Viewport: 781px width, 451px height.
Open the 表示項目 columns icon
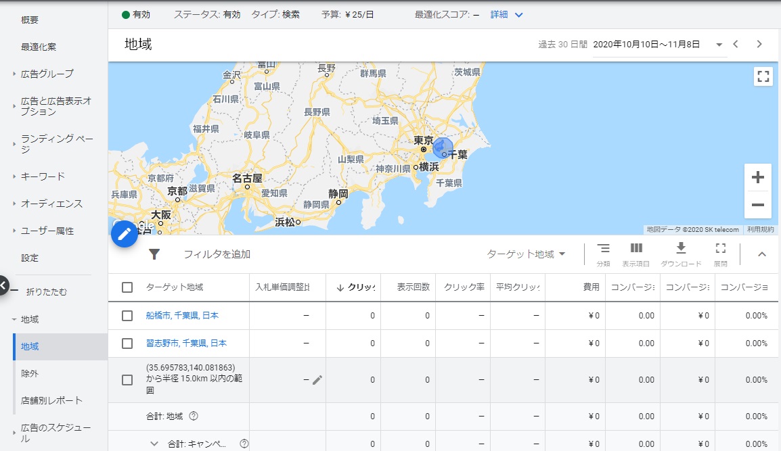click(x=636, y=254)
